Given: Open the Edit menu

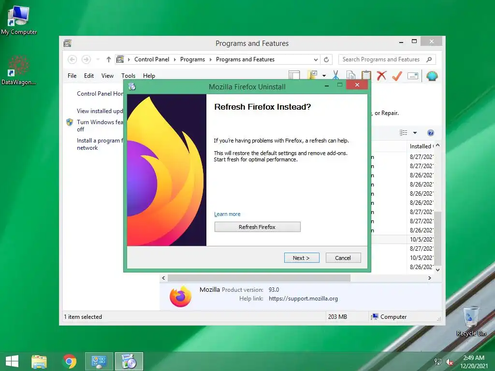Looking at the screenshot, I should coord(89,76).
